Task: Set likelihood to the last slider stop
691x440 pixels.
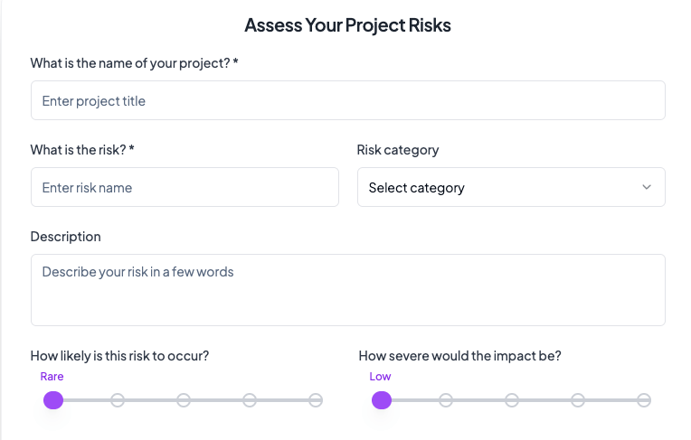Action: click(x=316, y=400)
